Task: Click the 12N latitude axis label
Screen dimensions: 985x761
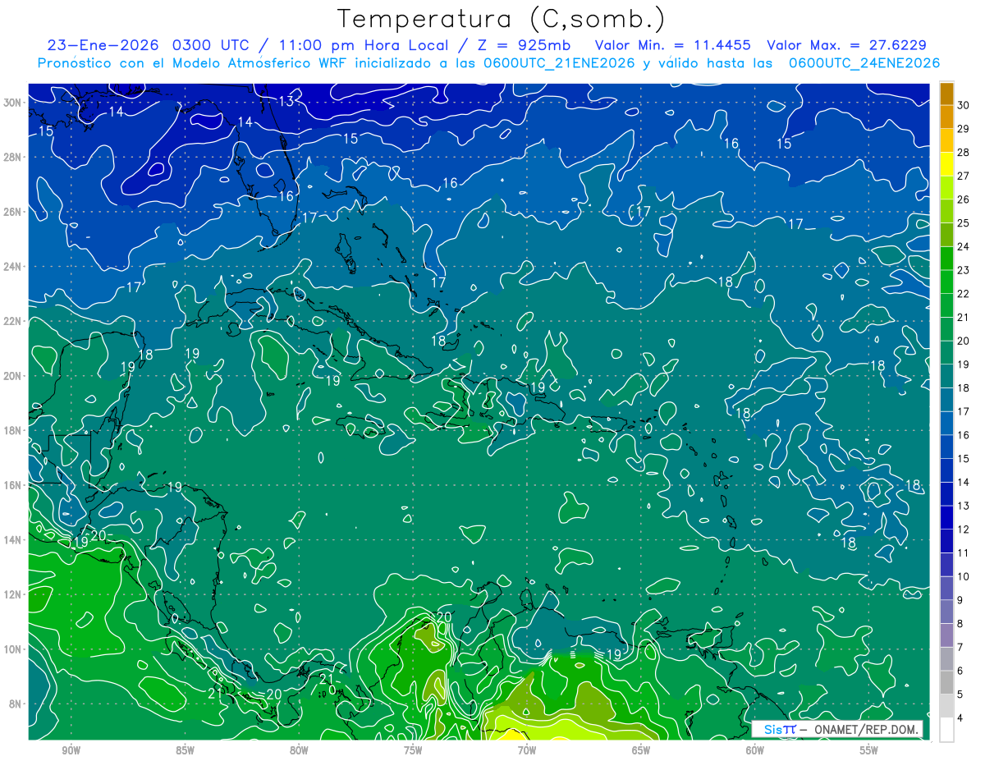Action: (x=12, y=594)
